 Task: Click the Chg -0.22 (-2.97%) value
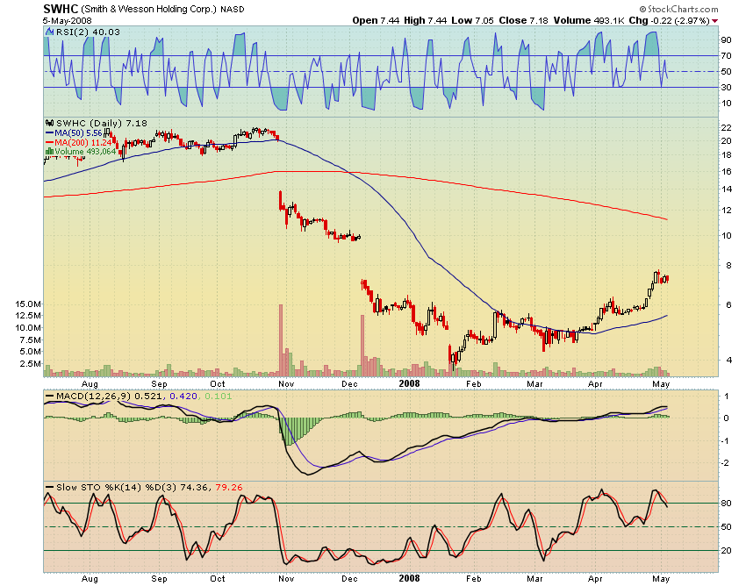[x=670, y=20]
